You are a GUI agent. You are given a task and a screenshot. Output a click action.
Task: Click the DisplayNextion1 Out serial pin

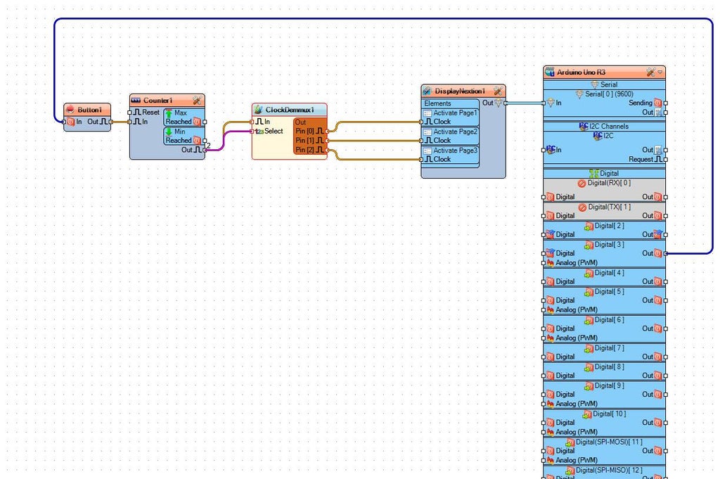(x=506, y=103)
